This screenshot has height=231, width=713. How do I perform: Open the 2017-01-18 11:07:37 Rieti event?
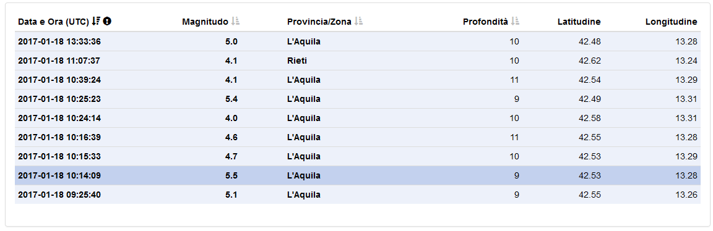tap(357, 61)
